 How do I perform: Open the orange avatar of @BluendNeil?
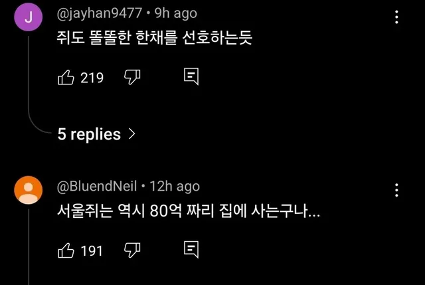(28, 191)
